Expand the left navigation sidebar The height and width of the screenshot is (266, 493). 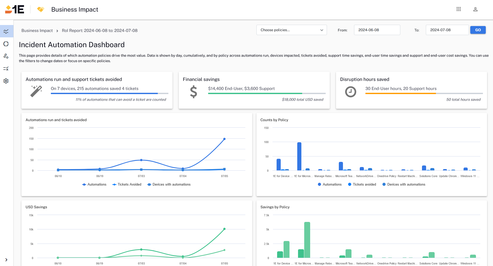coord(6,260)
